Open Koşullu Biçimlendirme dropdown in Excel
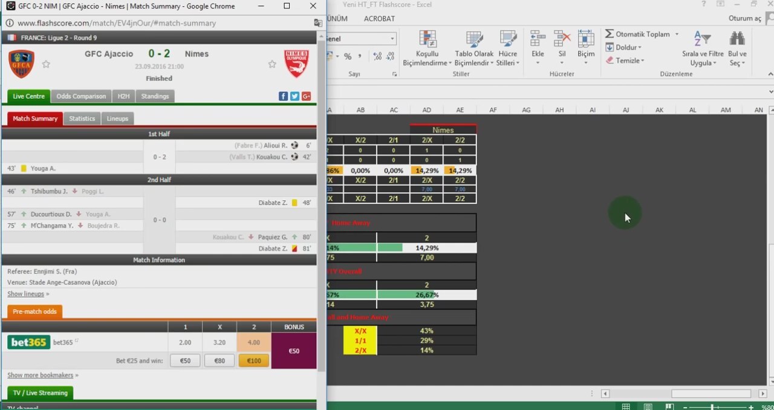The width and height of the screenshot is (774, 410). pyautogui.click(x=428, y=48)
